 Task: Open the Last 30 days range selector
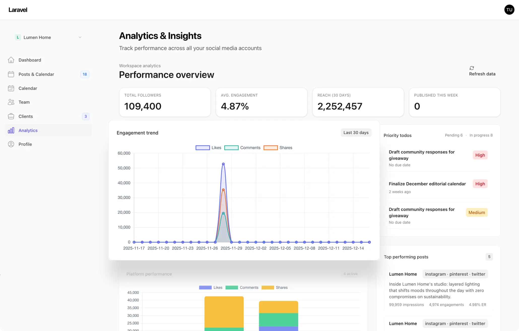[356, 132]
